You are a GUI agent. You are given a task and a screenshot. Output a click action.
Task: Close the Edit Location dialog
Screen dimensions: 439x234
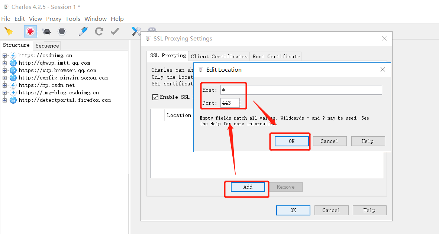click(383, 69)
